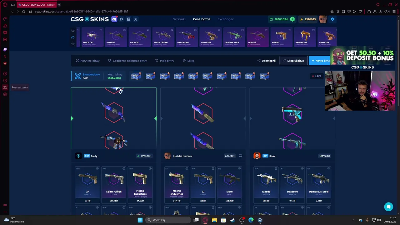Click the first case icon in battle row

click(136, 76)
